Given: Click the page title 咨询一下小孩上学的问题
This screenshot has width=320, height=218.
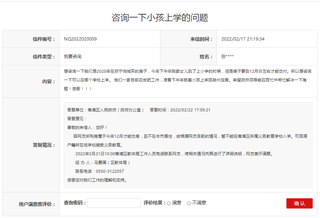Looking at the screenshot, I should coord(160,18).
